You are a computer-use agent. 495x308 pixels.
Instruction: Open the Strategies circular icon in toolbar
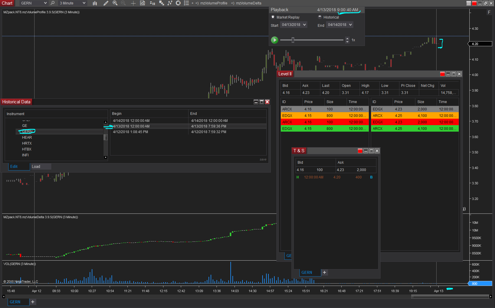pyautogui.click(x=178, y=3)
